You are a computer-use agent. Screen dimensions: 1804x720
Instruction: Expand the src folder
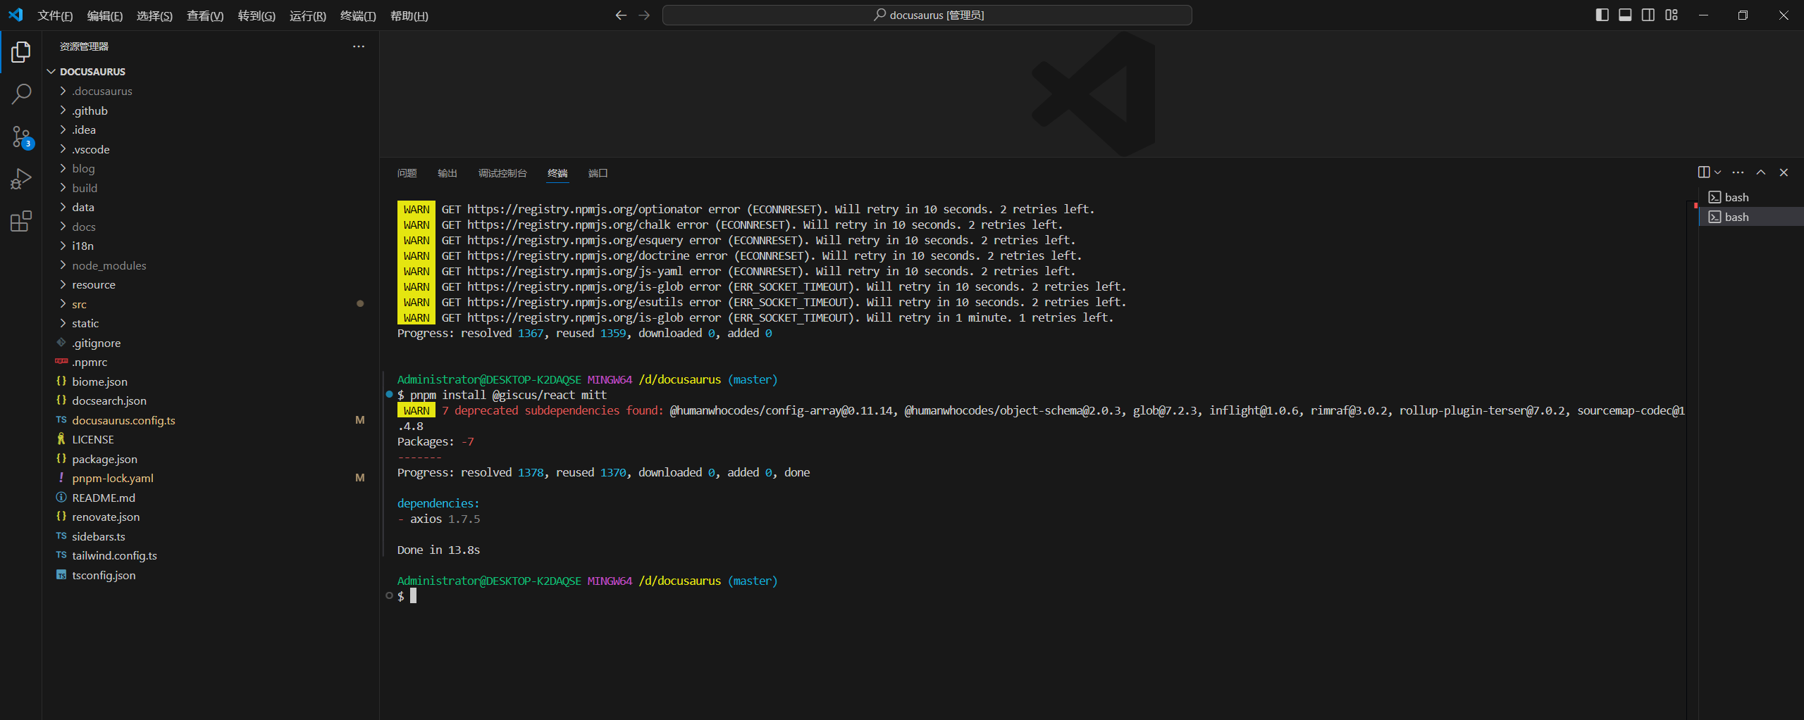(x=210, y=304)
